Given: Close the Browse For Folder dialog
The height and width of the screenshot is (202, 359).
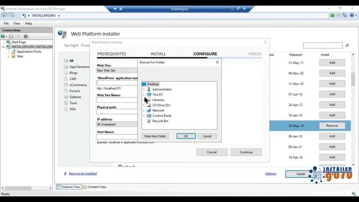Looking at the screenshot, I should [x=217, y=62].
